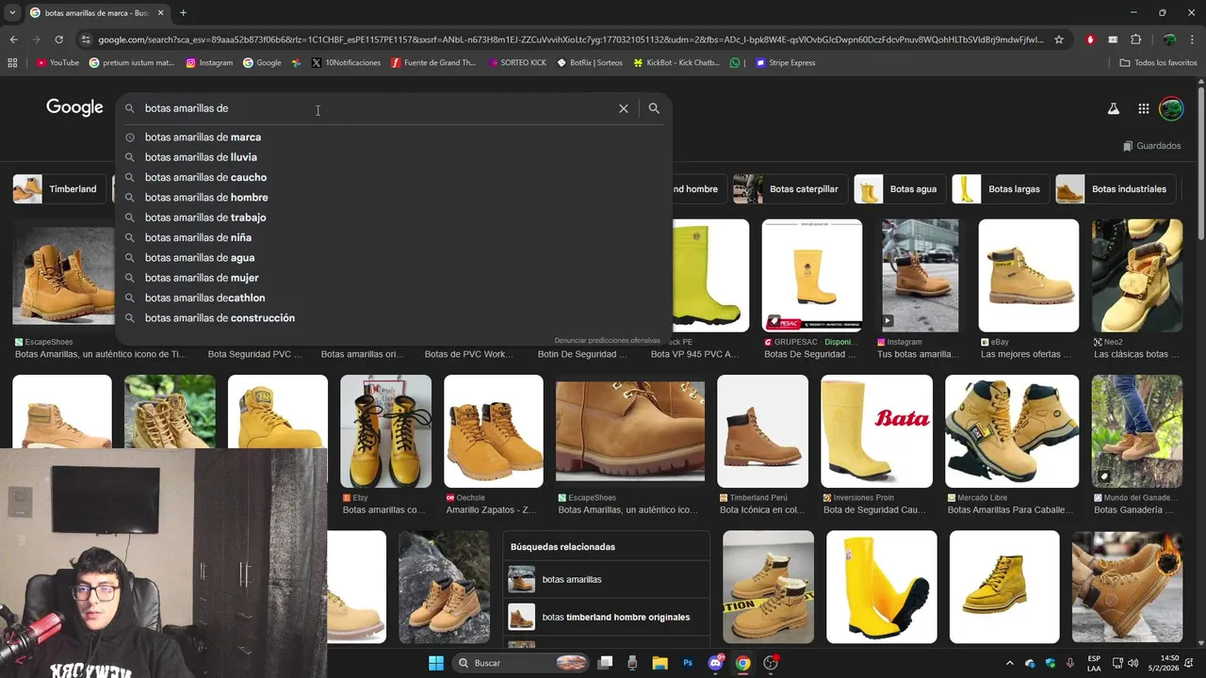Screen dimensions: 1206x678
Task: Open Discord from the taskbar
Action: [x=715, y=663]
